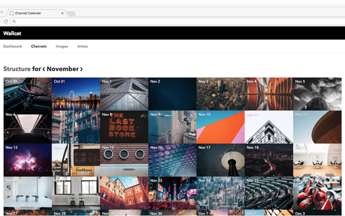Screen dimensions: 345x216
Task: Select the Nov 2 dark blue image
Action: [172, 94]
